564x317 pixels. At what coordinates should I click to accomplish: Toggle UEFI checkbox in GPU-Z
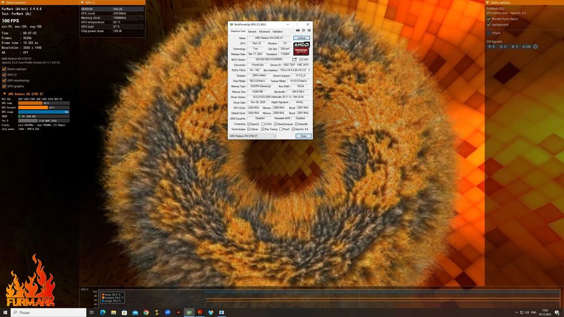tap(301, 59)
